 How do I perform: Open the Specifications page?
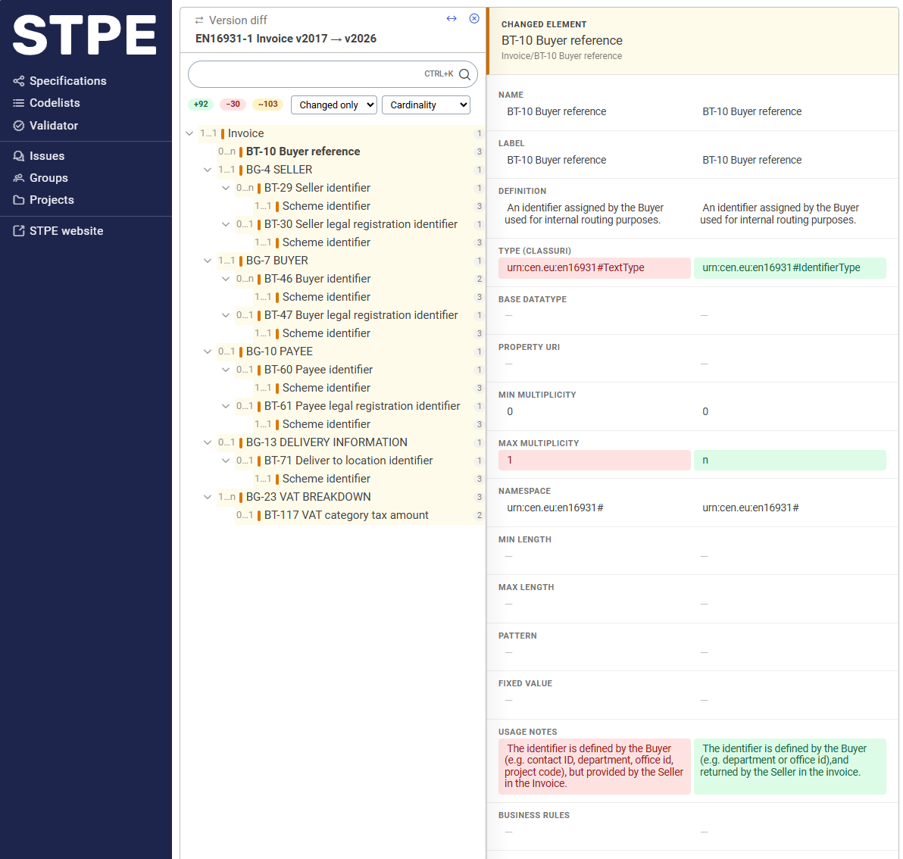(68, 81)
